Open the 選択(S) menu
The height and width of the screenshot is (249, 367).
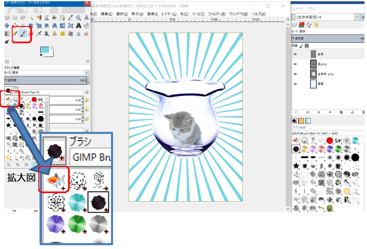[122, 14]
